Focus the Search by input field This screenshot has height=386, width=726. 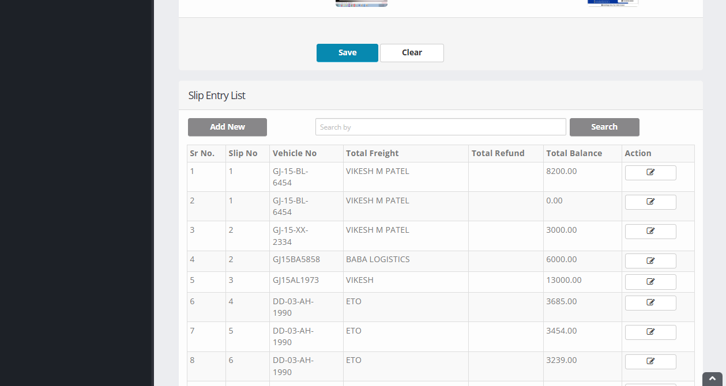click(x=441, y=127)
